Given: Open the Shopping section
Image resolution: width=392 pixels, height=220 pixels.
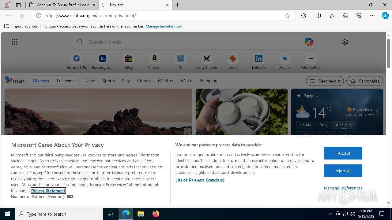Looking at the screenshot, I should point(209,81).
